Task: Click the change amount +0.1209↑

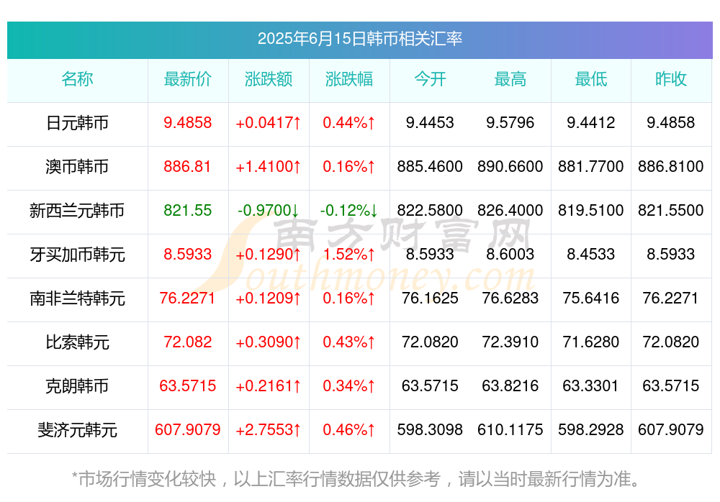Action: coord(269,298)
